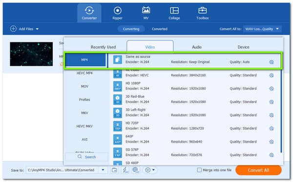
Task: Switch to the Converting tab
Action: pyautogui.click(x=131, y=29)
